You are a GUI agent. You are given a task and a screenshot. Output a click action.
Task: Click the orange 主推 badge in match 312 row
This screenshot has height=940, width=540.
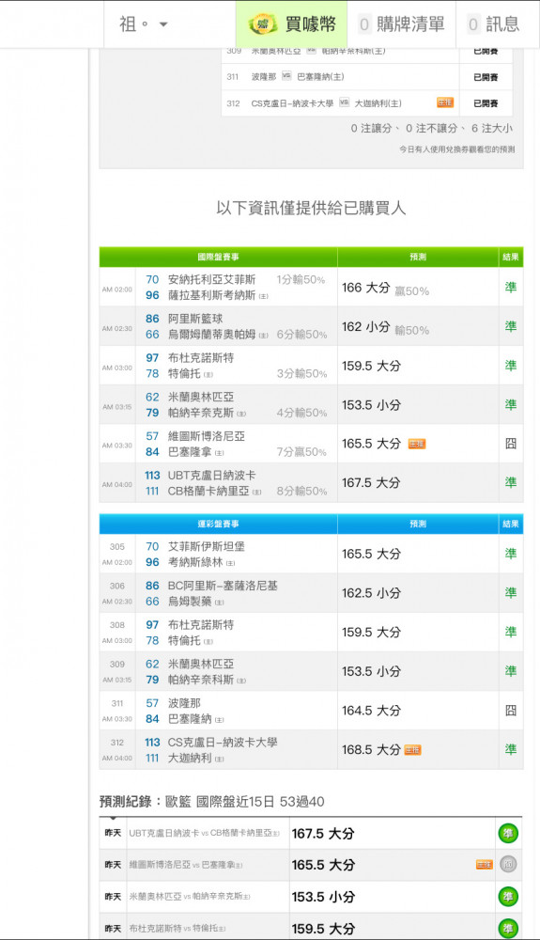point(445,103)
